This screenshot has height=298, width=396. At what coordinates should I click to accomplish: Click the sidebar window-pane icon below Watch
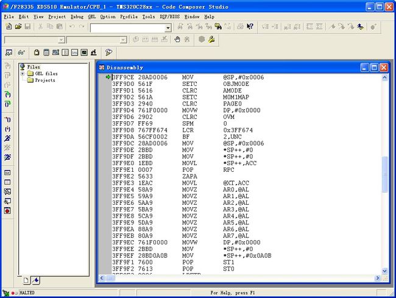[7, 182]
